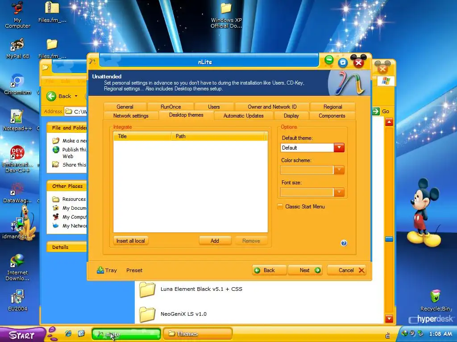This screenshot has height=342, width=457.
Task: Open the Regional tab
Action: coord(333,107)
